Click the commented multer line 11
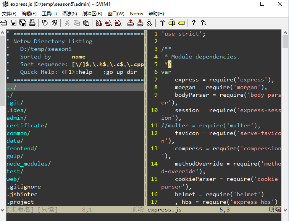This screenshot has width=289, height=221. click(211, 125)
